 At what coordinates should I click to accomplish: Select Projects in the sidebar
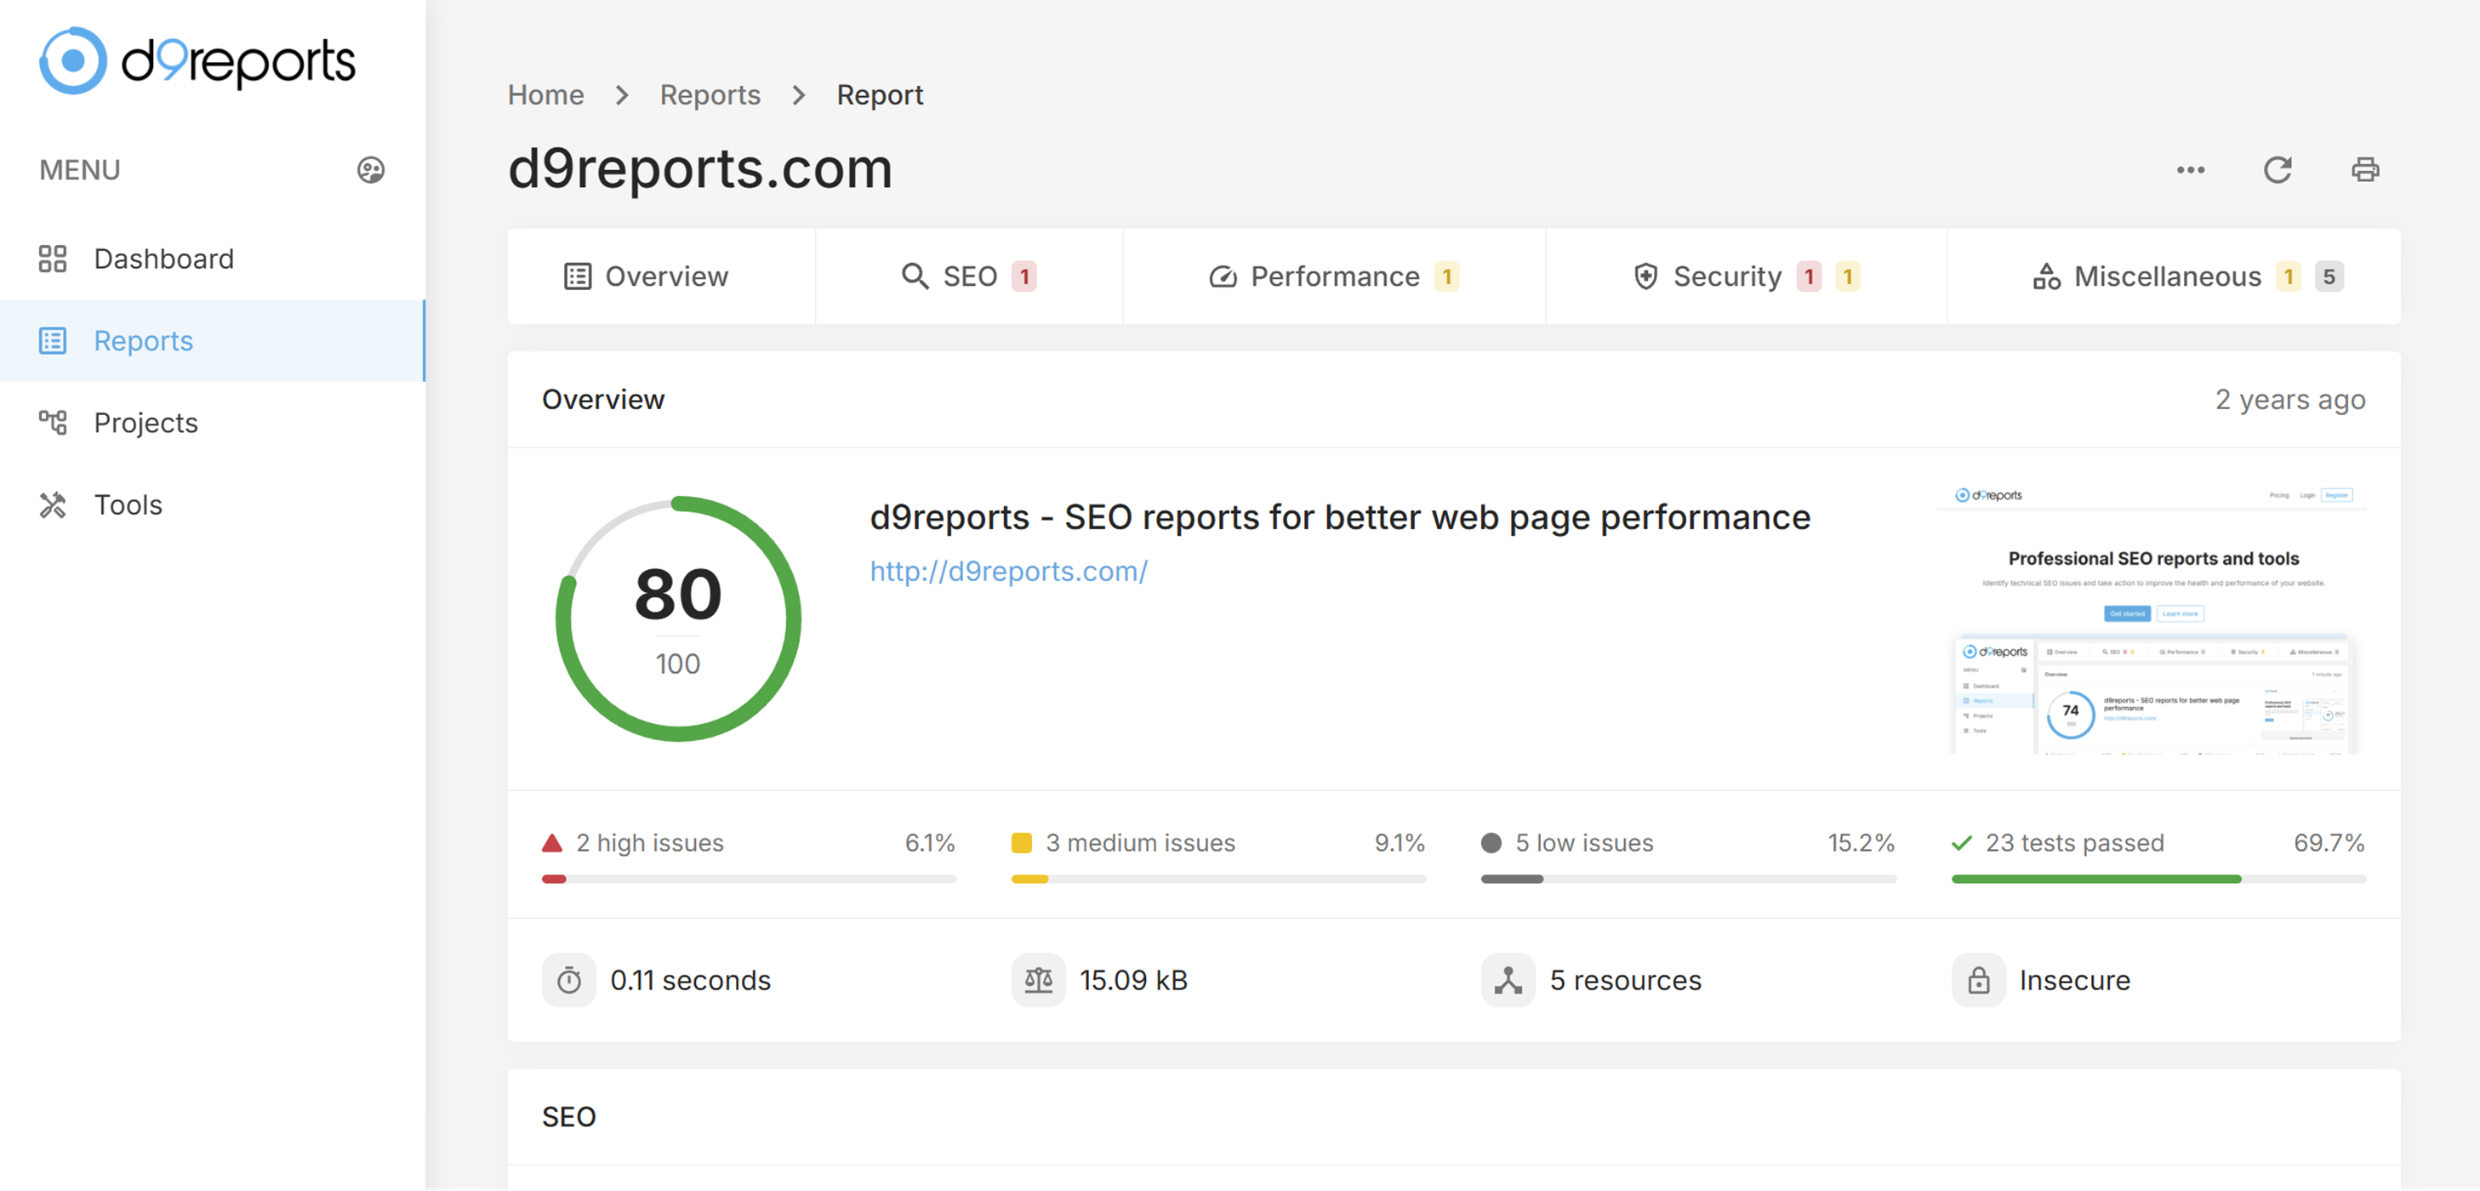145,423
